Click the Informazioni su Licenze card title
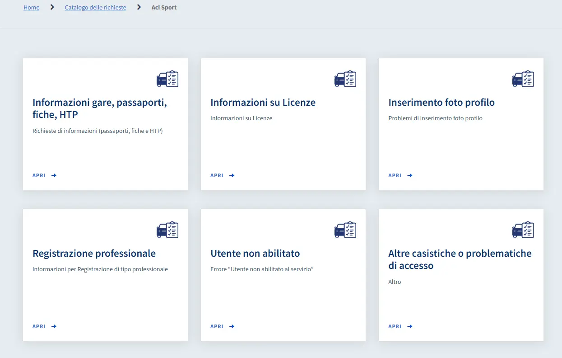Viewport: 562px width, 358px height. click(x=263, y=103)
